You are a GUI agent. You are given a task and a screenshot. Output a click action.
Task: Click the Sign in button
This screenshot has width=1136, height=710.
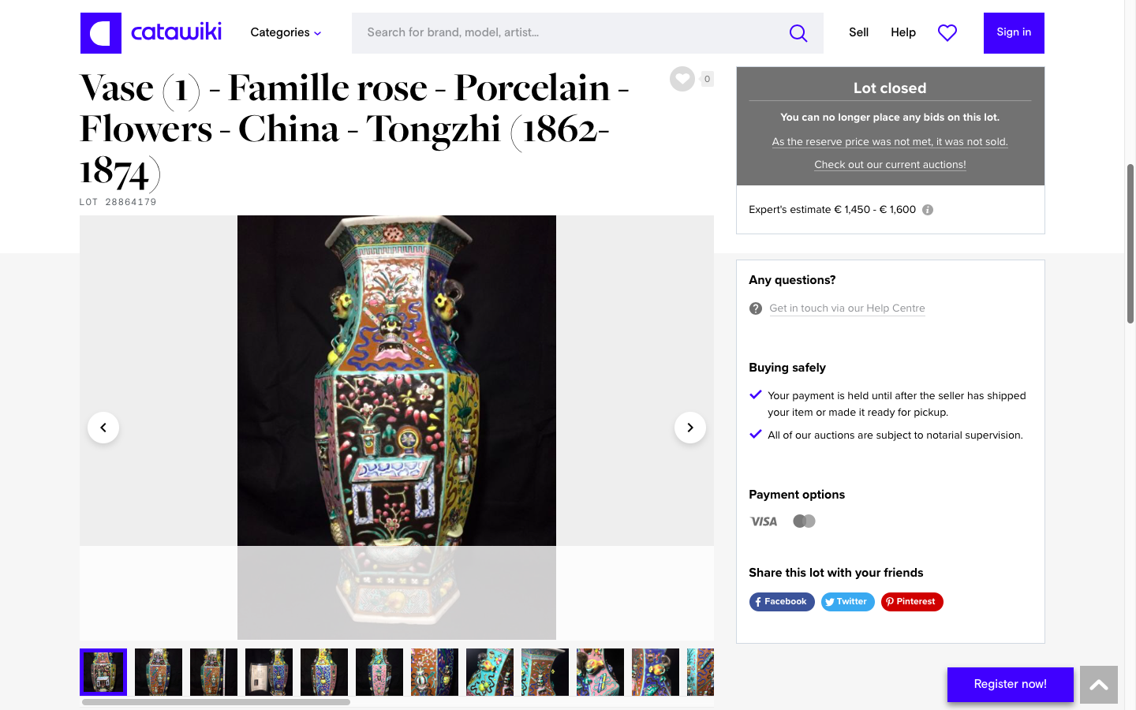[x=1014, y=33]
